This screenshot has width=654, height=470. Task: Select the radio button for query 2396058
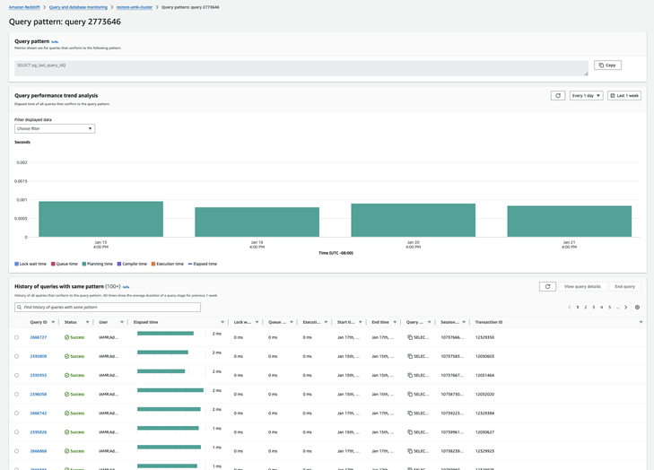[16, 394]
